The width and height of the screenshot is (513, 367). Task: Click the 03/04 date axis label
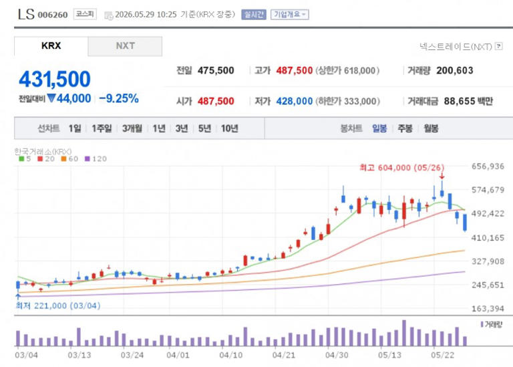tap(26, 355)
